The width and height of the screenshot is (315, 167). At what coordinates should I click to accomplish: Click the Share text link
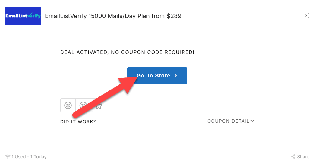coord(303,157)
